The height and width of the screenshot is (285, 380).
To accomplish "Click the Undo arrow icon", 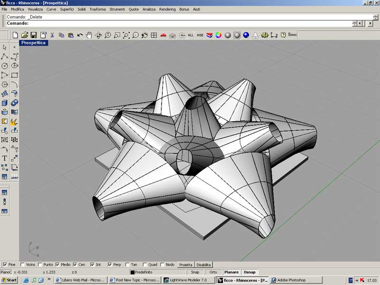I will point(80,35).
